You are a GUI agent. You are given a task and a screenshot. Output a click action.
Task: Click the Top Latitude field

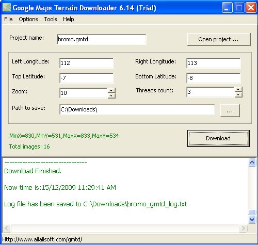pos(87,78)
